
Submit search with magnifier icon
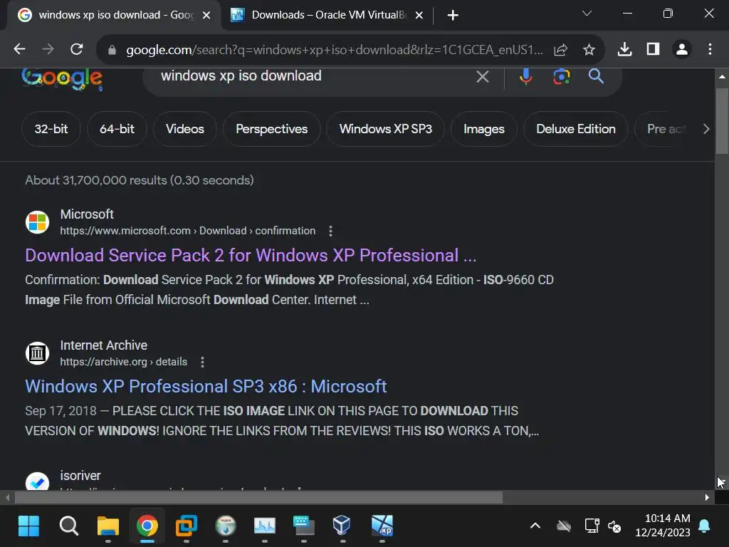click(x=596, y=75)
